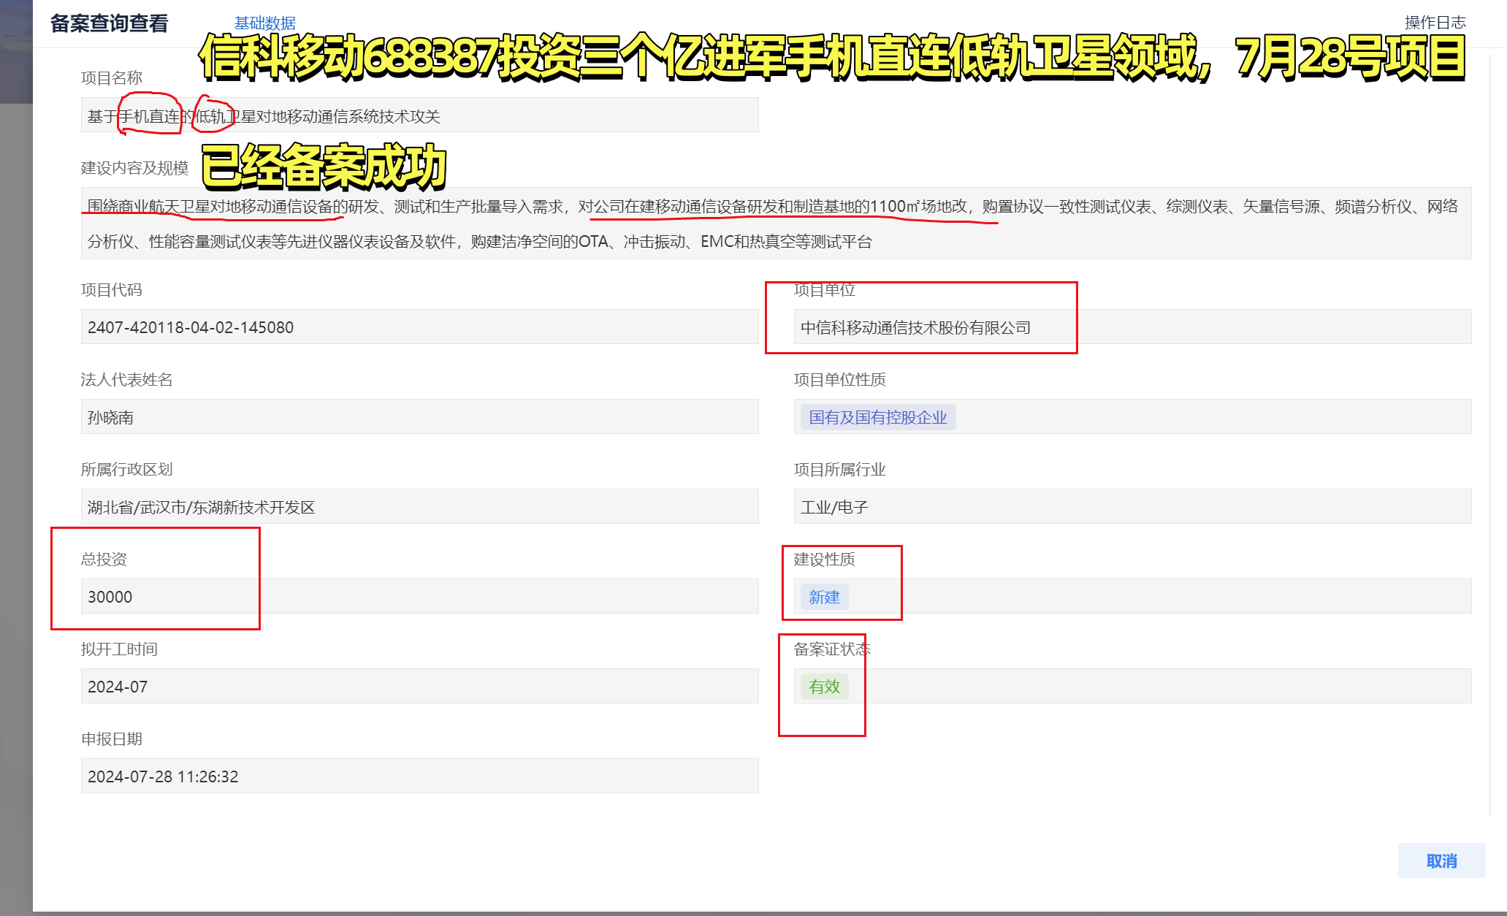Click the 中信科移动通信技术股份有限公司 field
This screenshot has height=916, width=1507.
(x=1132, y=327)
